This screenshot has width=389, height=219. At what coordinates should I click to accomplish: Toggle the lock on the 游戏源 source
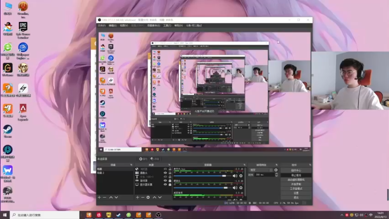(x=170, y=181)
